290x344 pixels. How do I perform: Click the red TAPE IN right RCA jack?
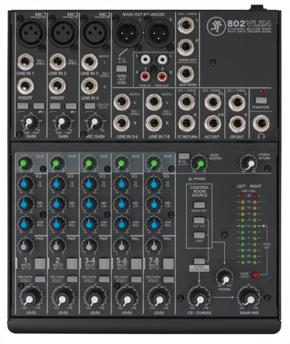tap(145, 76)
